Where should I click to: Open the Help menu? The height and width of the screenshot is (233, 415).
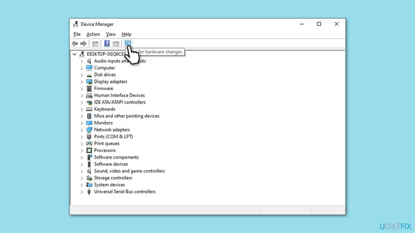(126, 34)
